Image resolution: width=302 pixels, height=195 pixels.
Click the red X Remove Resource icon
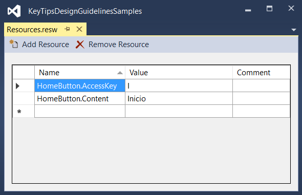point(80,45)
